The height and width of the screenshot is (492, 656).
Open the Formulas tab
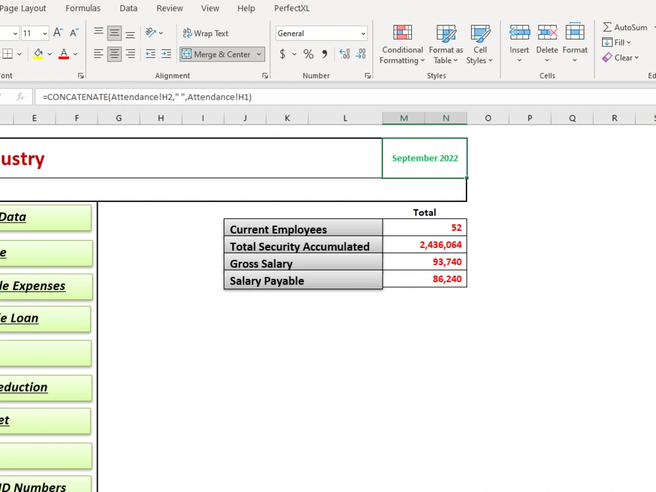(83, 9)
